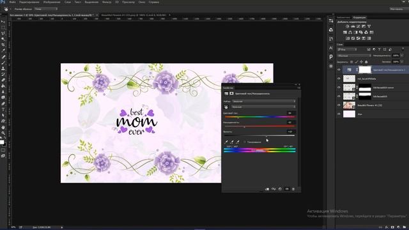Open the Файл menu
This screenshot has height=230, width=409.
click(x=12, y=2)
